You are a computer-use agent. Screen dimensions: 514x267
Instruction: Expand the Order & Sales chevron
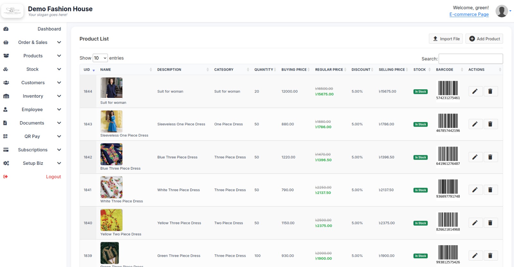point(59,42)
